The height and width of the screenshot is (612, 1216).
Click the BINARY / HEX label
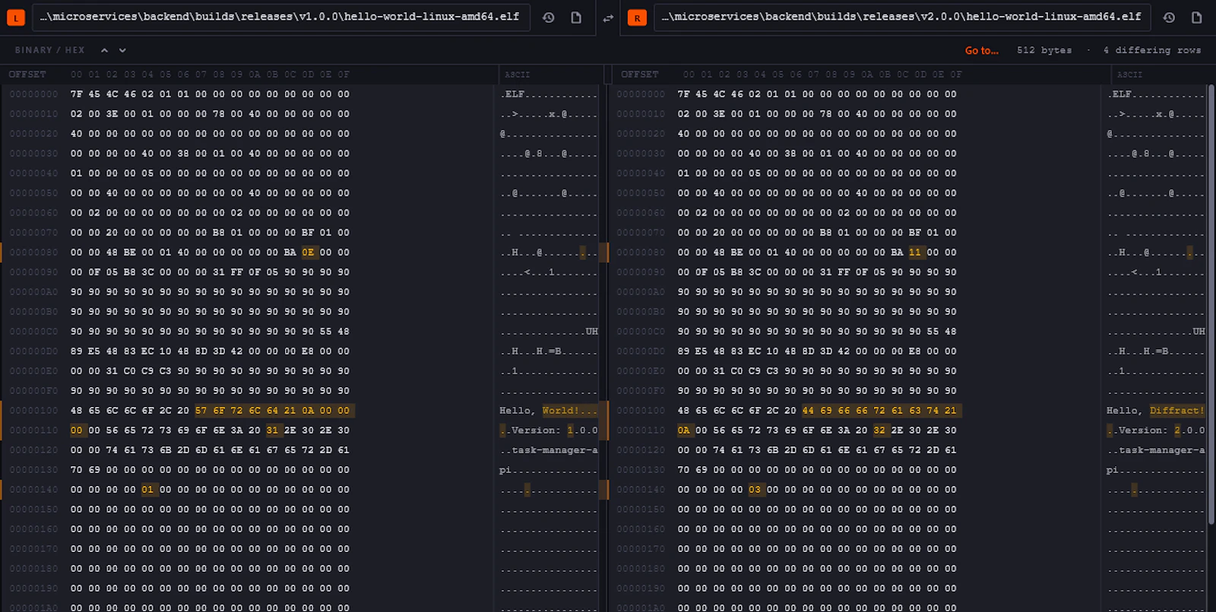pyautogui.click(x=49, y=50)
